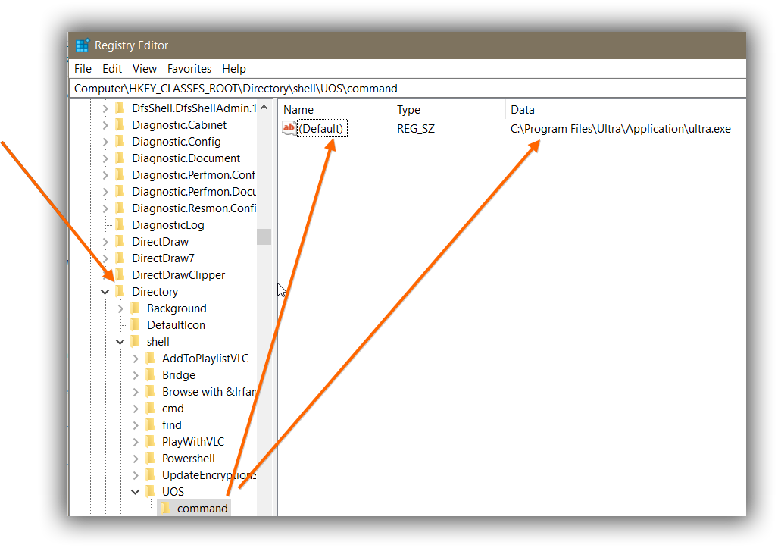This screenshot has width=778, height=548.
Task: Select the Diagnostic.Perfmon.Conf tree item
Action: coord(193,175)
